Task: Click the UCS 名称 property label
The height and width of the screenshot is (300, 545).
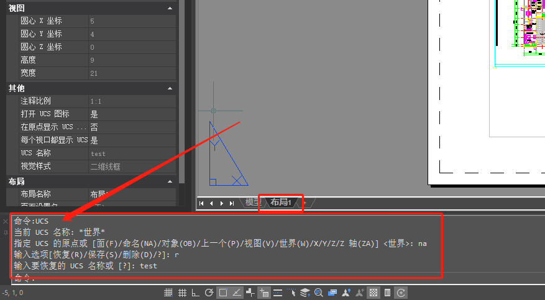Action: pos(35,153)
